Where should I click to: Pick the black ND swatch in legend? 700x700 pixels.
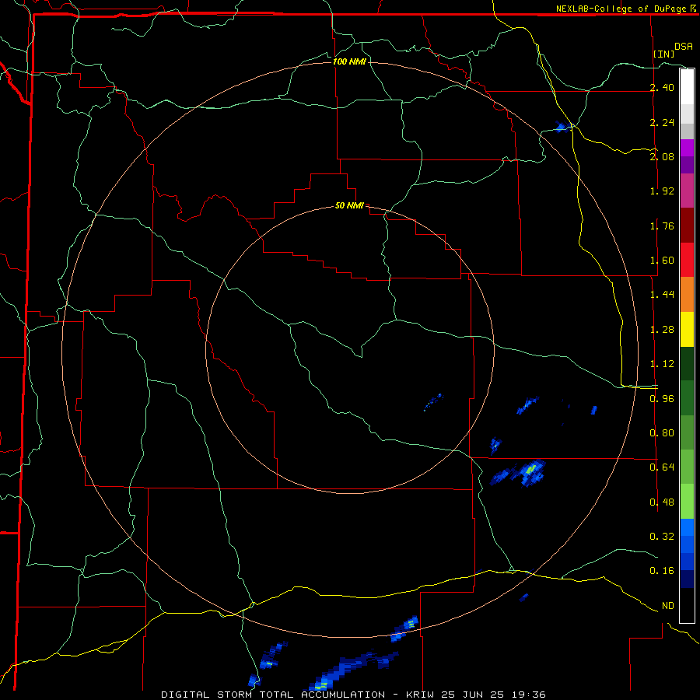click(x=687, y=605)
